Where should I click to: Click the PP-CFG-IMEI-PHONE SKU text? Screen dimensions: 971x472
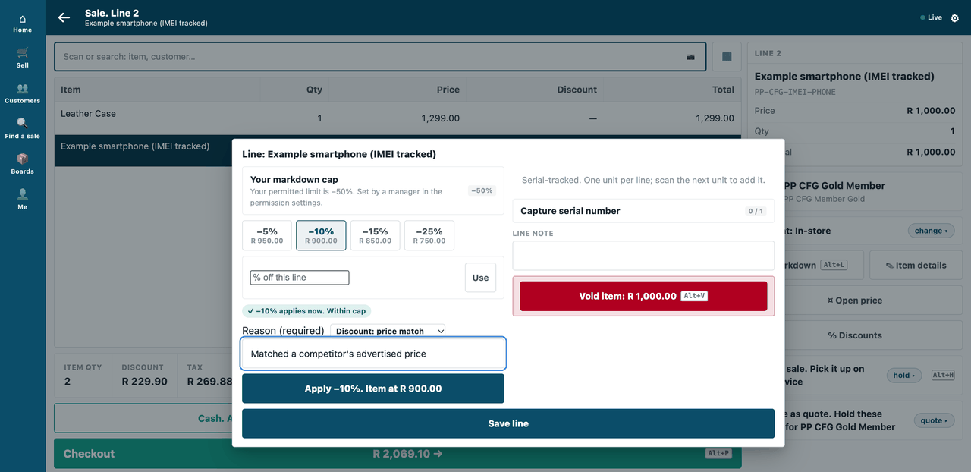point(795,92)
